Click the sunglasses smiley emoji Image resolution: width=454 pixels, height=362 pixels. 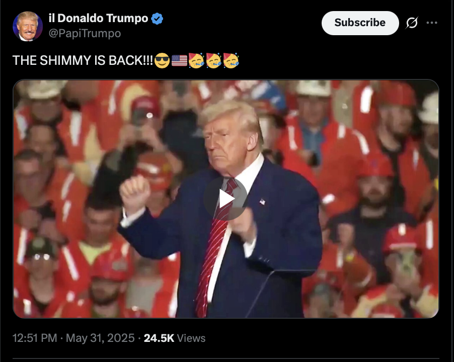click(162, 60)
